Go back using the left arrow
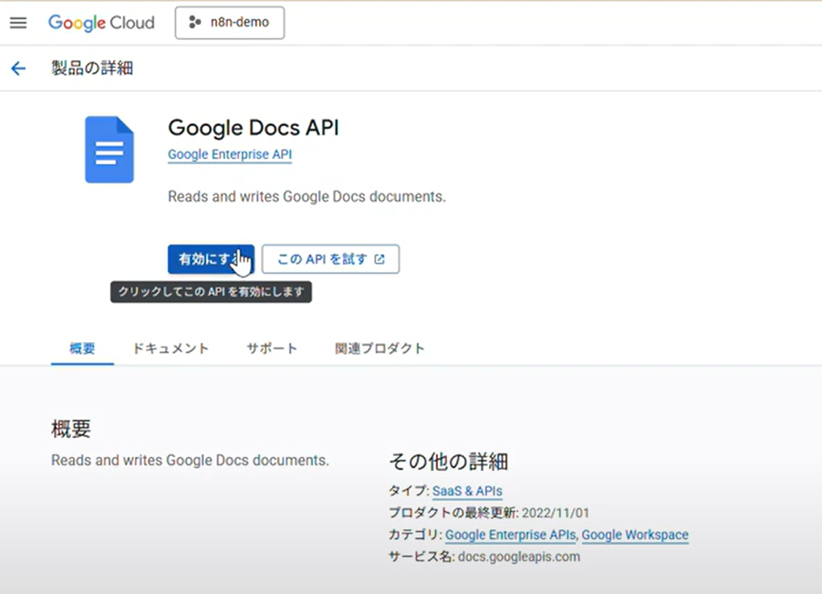The width and height of the screenshot is (822, 594). 18,68
